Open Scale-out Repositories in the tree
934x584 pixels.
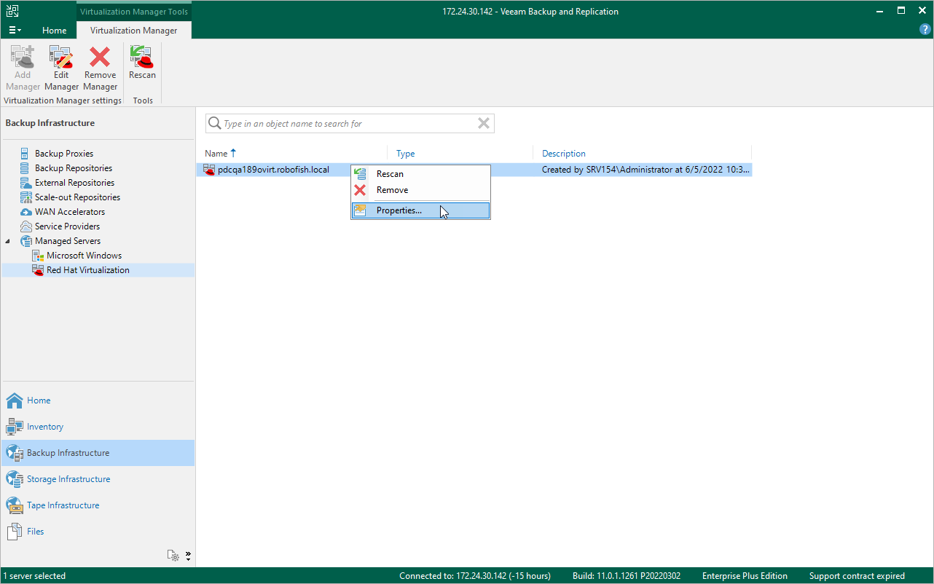(x=77, y=197)
